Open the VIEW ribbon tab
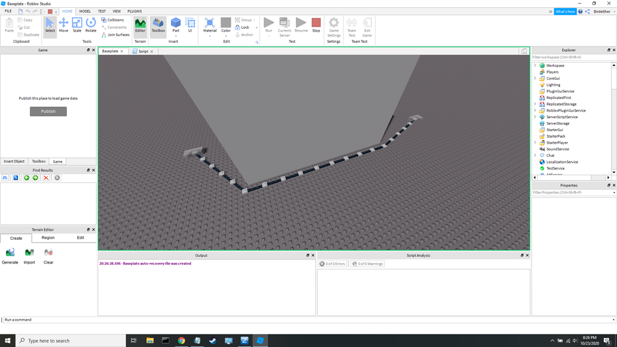Viewport: 617px width, 347px height. pos(116,11)
